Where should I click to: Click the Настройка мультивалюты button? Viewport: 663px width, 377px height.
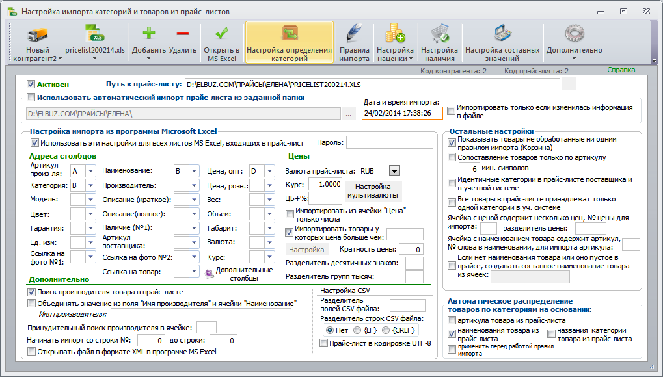[x=373, y=191]
